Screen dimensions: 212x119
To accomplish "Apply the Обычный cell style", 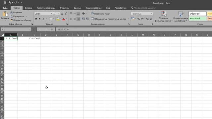I will [x=198, y=14].
